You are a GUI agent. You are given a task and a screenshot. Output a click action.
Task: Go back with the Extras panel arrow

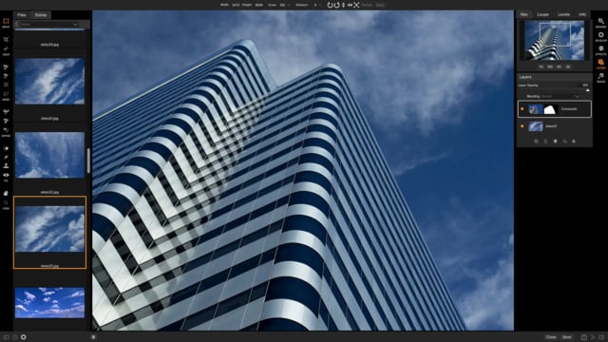[x=17, y=24]
